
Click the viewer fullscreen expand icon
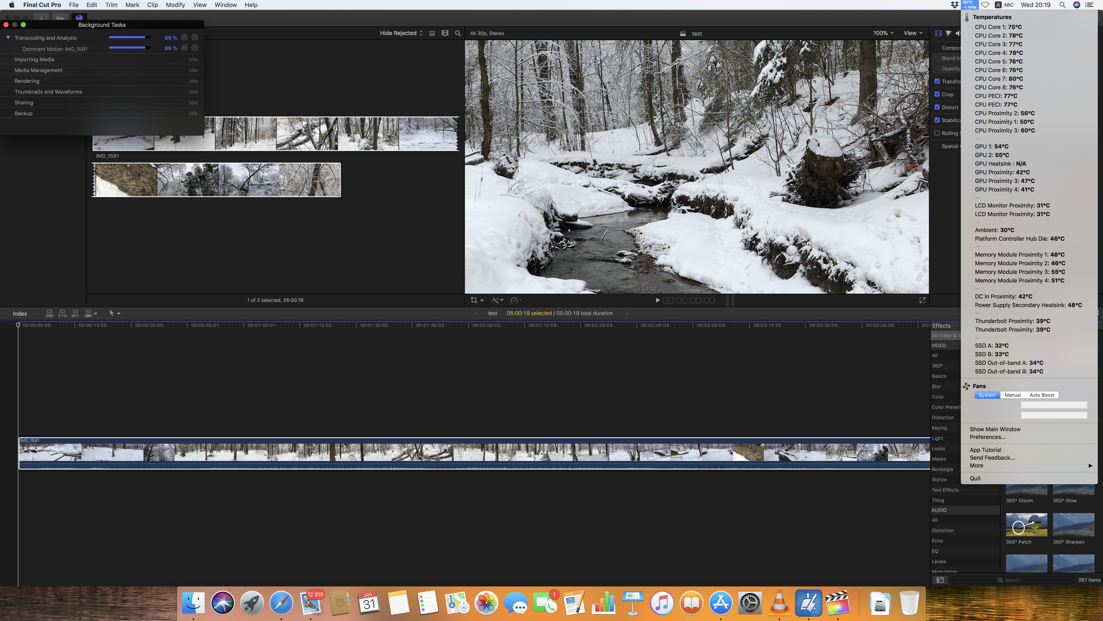coord(922,301)
